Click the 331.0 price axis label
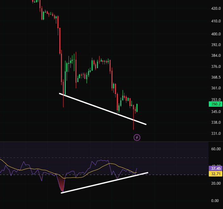223x209 pixels. click(x=216, y=134)
